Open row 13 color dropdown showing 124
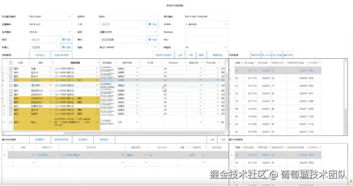 pyautogui.click(x=137, y=122)
